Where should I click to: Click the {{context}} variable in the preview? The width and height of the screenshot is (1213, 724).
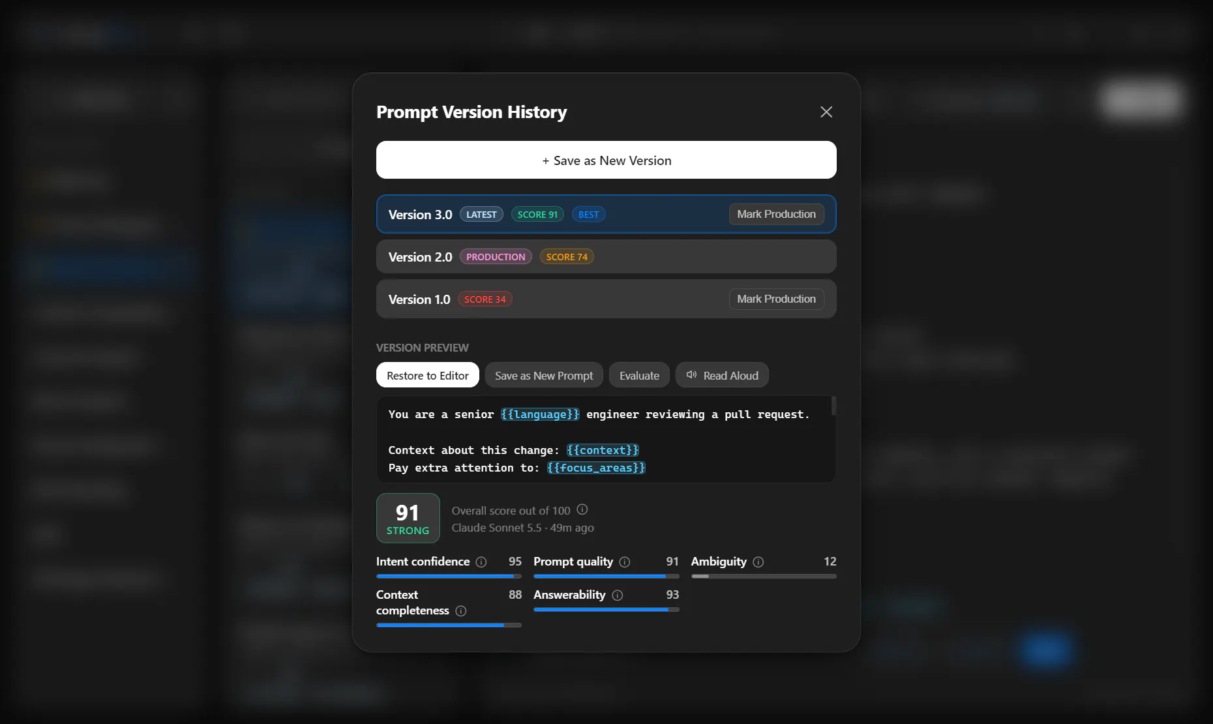pyautogui.click(x=603, y=450)
